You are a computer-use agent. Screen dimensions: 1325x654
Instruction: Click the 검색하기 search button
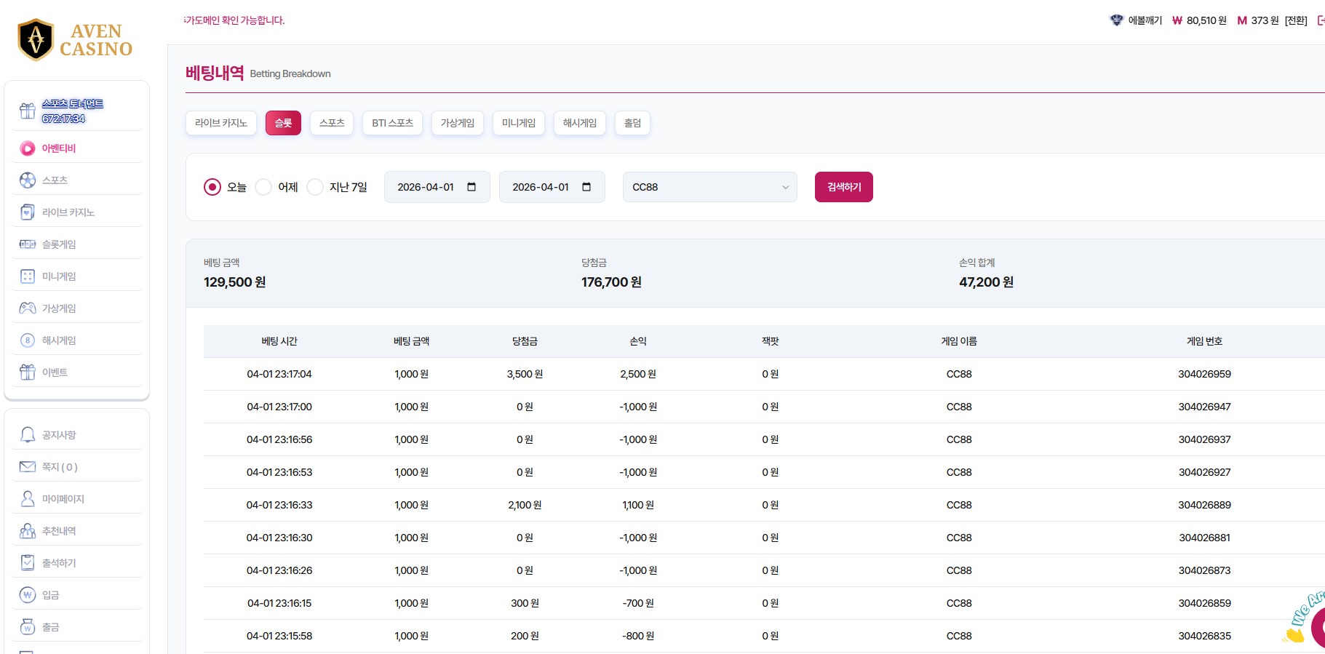[843, 188]
